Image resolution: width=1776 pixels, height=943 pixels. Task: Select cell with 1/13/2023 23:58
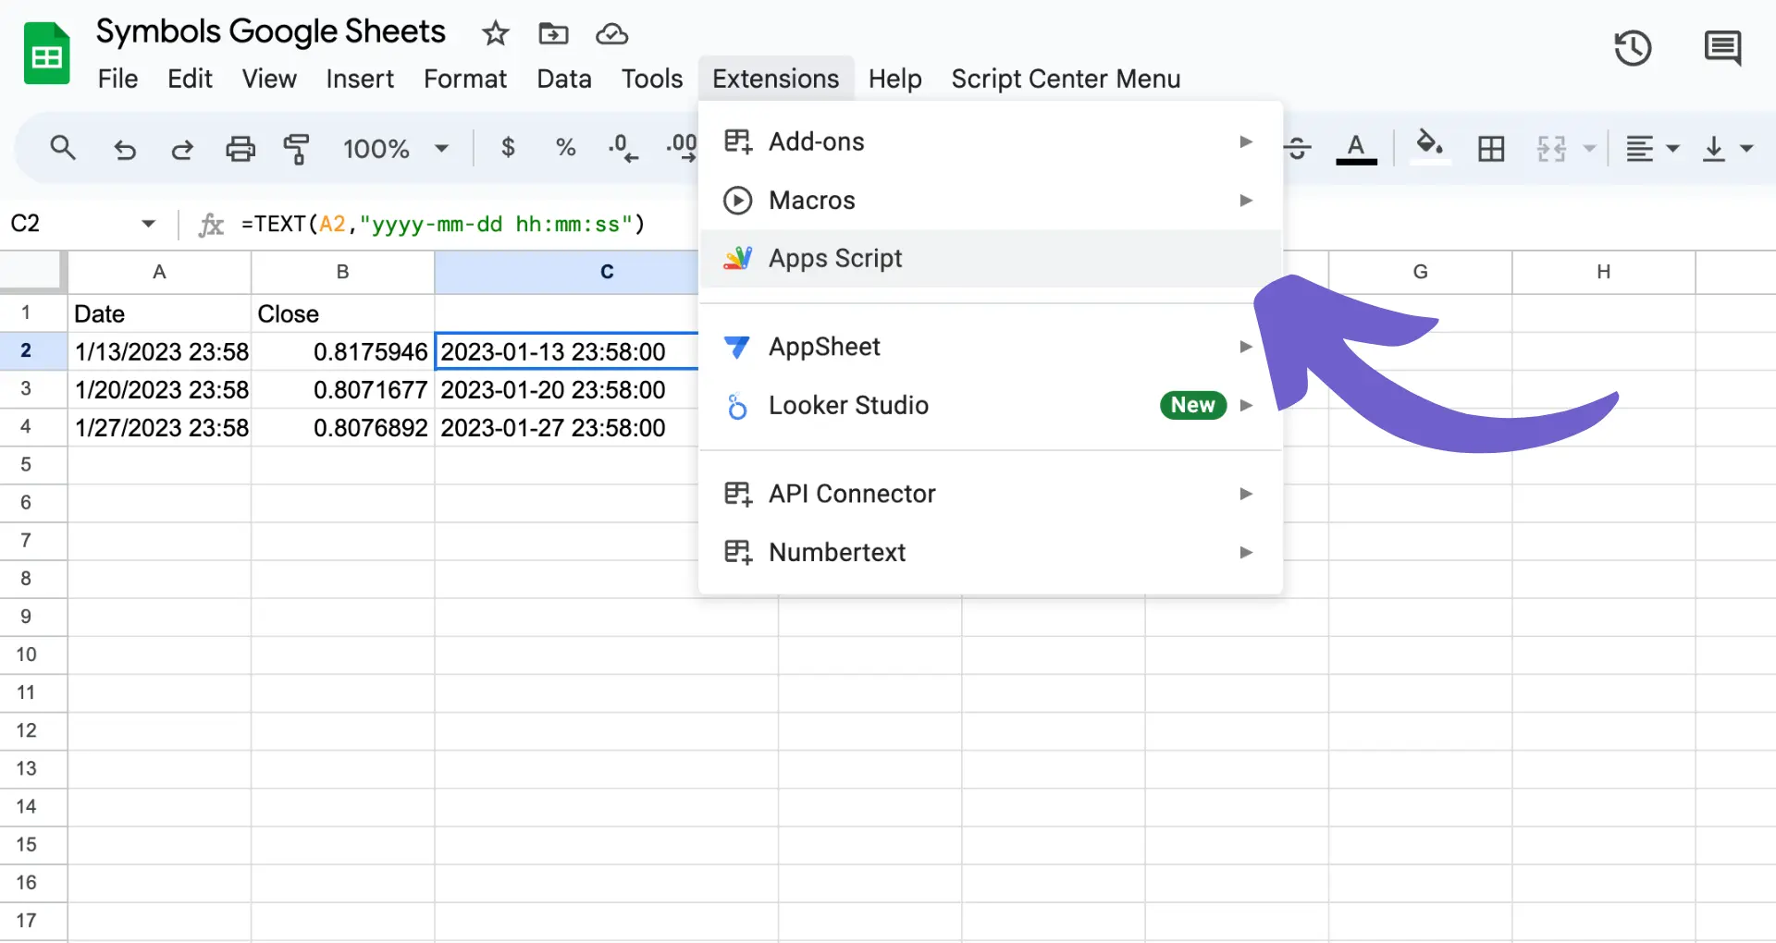coord(159,351)
